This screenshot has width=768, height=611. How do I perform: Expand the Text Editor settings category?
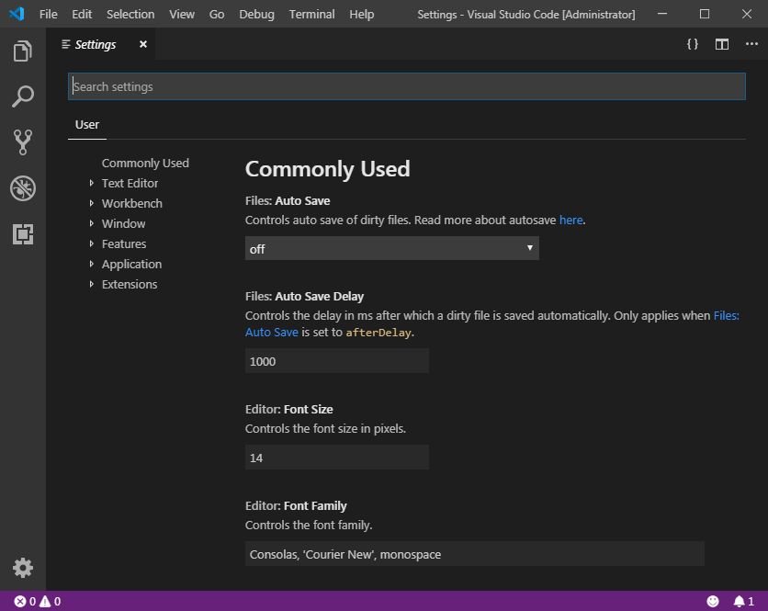(x=92, y=183)
